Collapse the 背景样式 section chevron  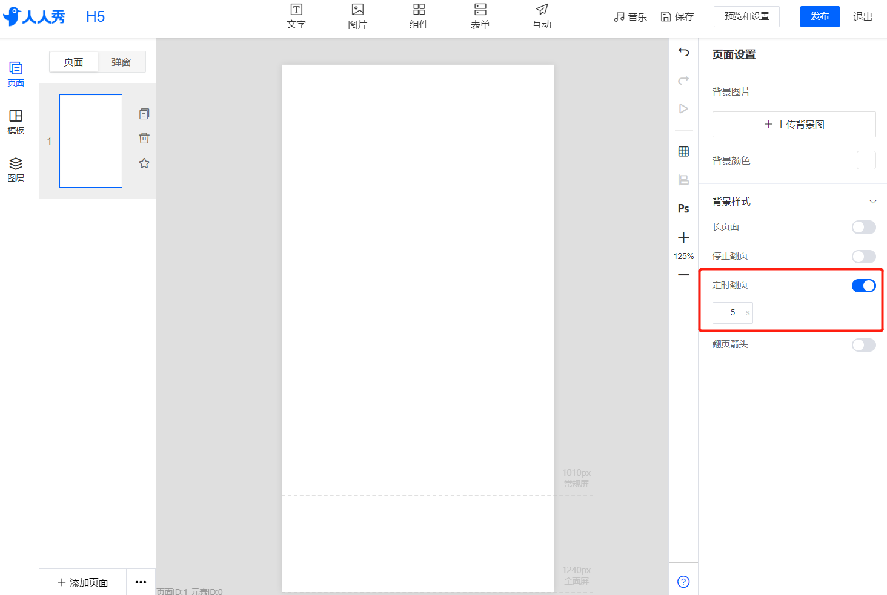(x=873, y=202)
